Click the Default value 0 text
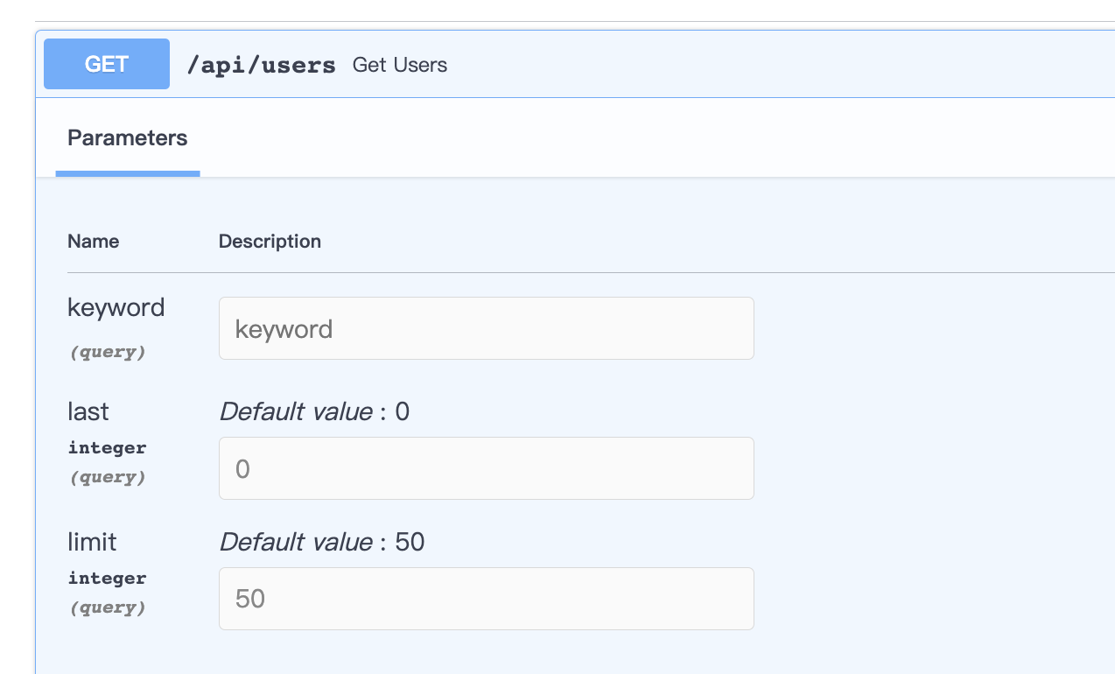1115x674 pixels. tap(314, 411)
